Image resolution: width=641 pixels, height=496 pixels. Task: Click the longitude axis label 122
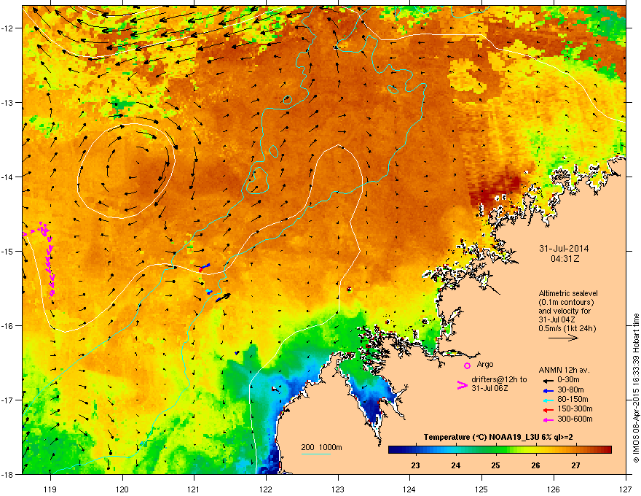(266, 489)
